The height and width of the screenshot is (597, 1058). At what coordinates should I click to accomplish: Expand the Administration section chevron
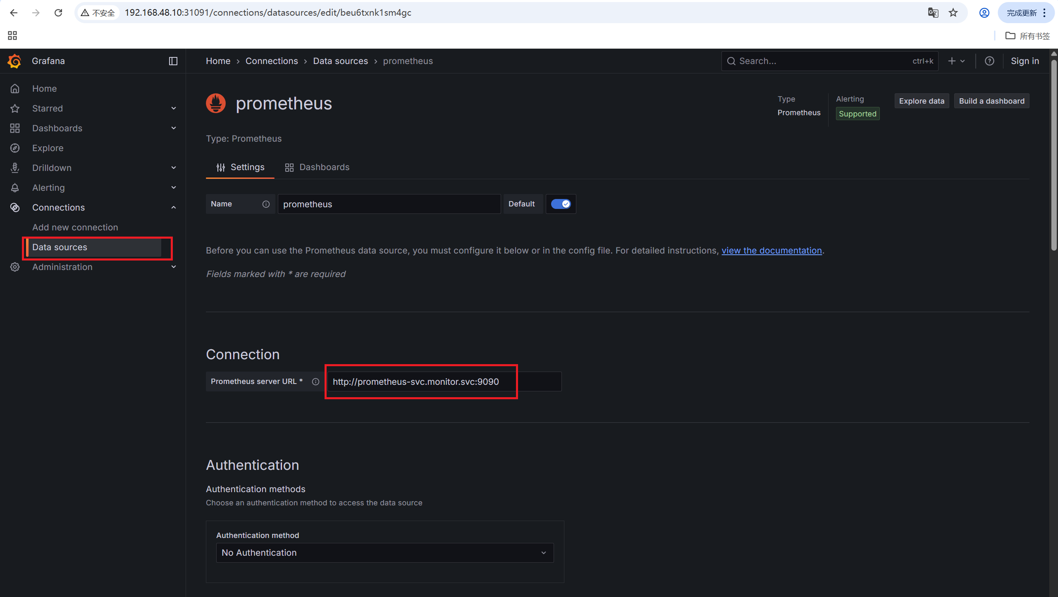coord(174,267)
